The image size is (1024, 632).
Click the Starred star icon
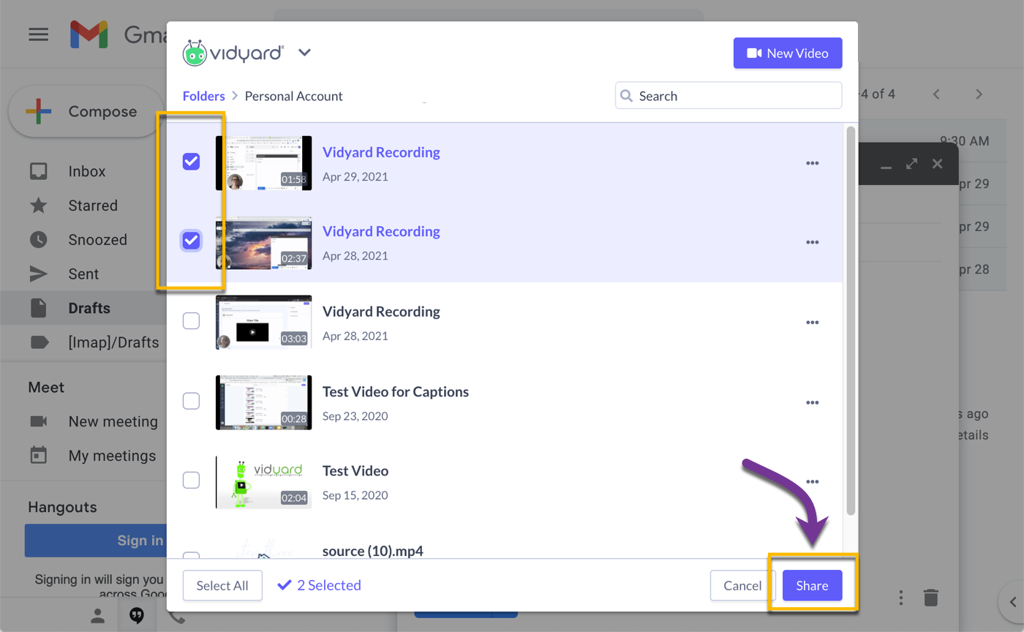coord(39,206)
